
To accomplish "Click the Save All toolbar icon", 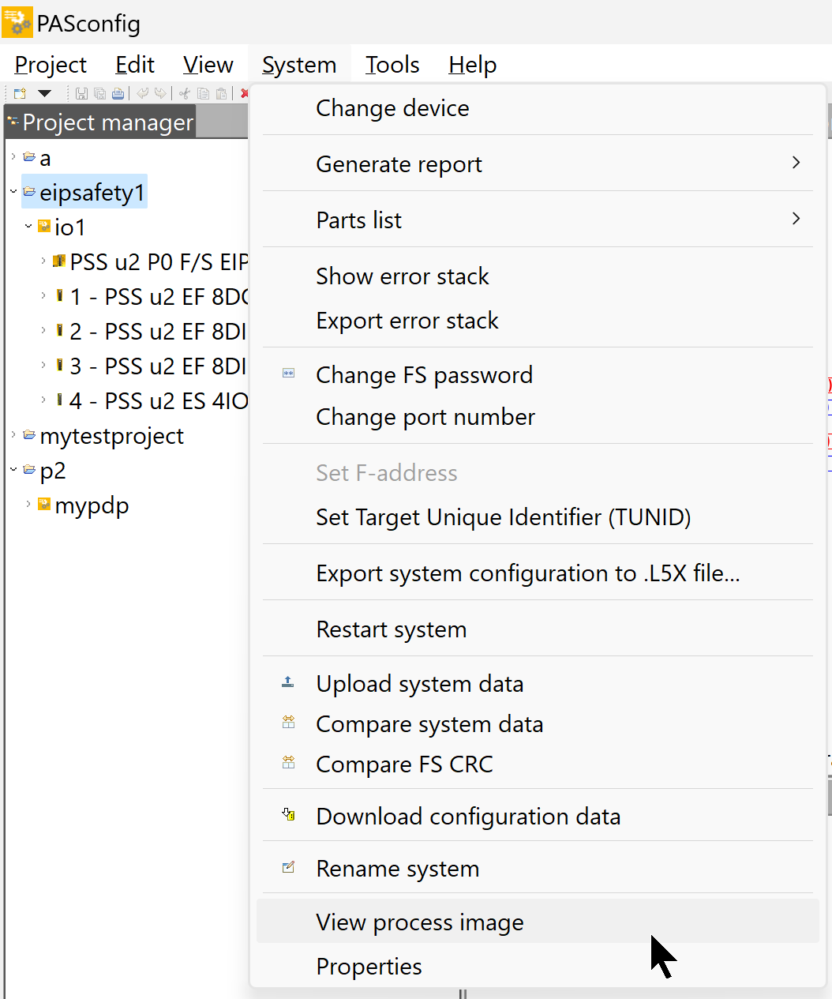I will coord(99,93).
